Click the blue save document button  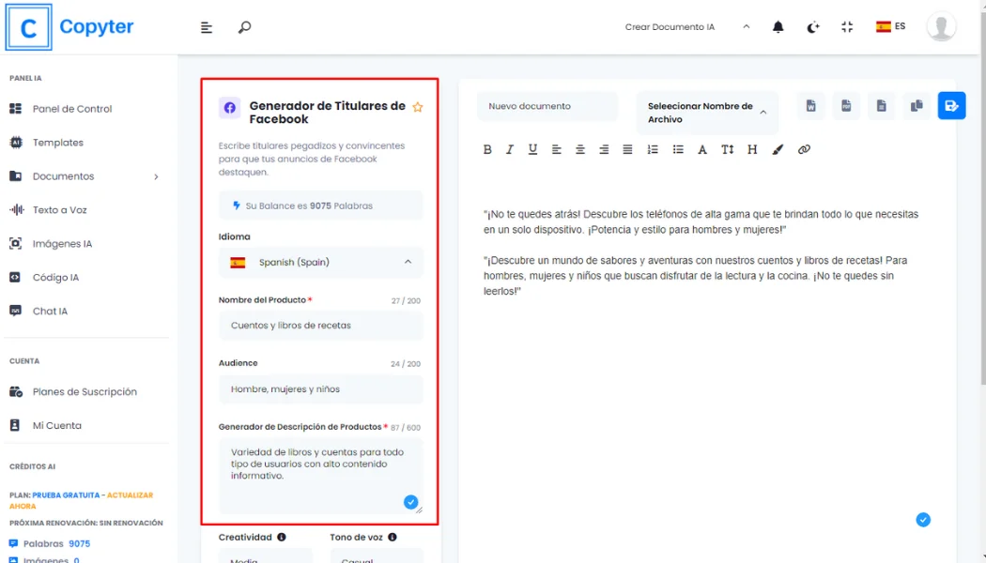pyautogui.click(x=951, y=106)
